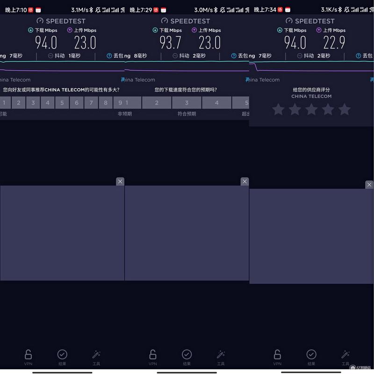Image resolution: width=374 pixels, height=374 pixels.
Task: Rate download speed expectation as 4
Action: 216,102
